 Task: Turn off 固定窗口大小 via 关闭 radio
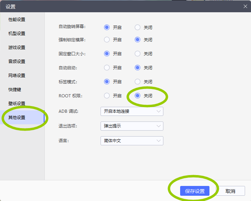pos(138,54)
